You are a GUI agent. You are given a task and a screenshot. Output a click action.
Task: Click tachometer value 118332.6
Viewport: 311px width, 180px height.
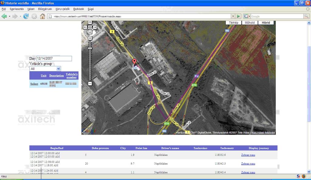coord(220,155)
